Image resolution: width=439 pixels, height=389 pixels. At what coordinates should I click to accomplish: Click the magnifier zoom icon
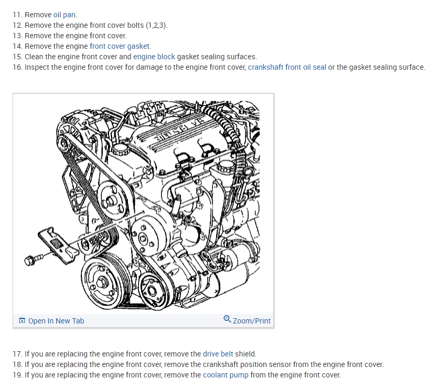coord(227,319)
